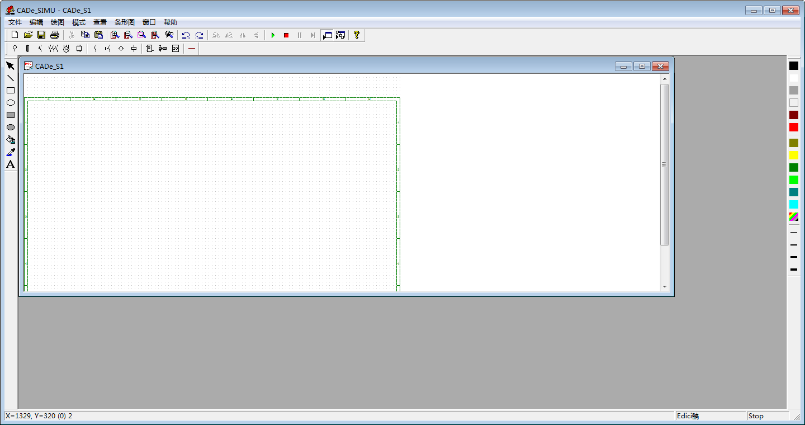The width and height of the screenshot is (805, 425).
Task: Open the 查看 menu
Action: tap(100, 22)
